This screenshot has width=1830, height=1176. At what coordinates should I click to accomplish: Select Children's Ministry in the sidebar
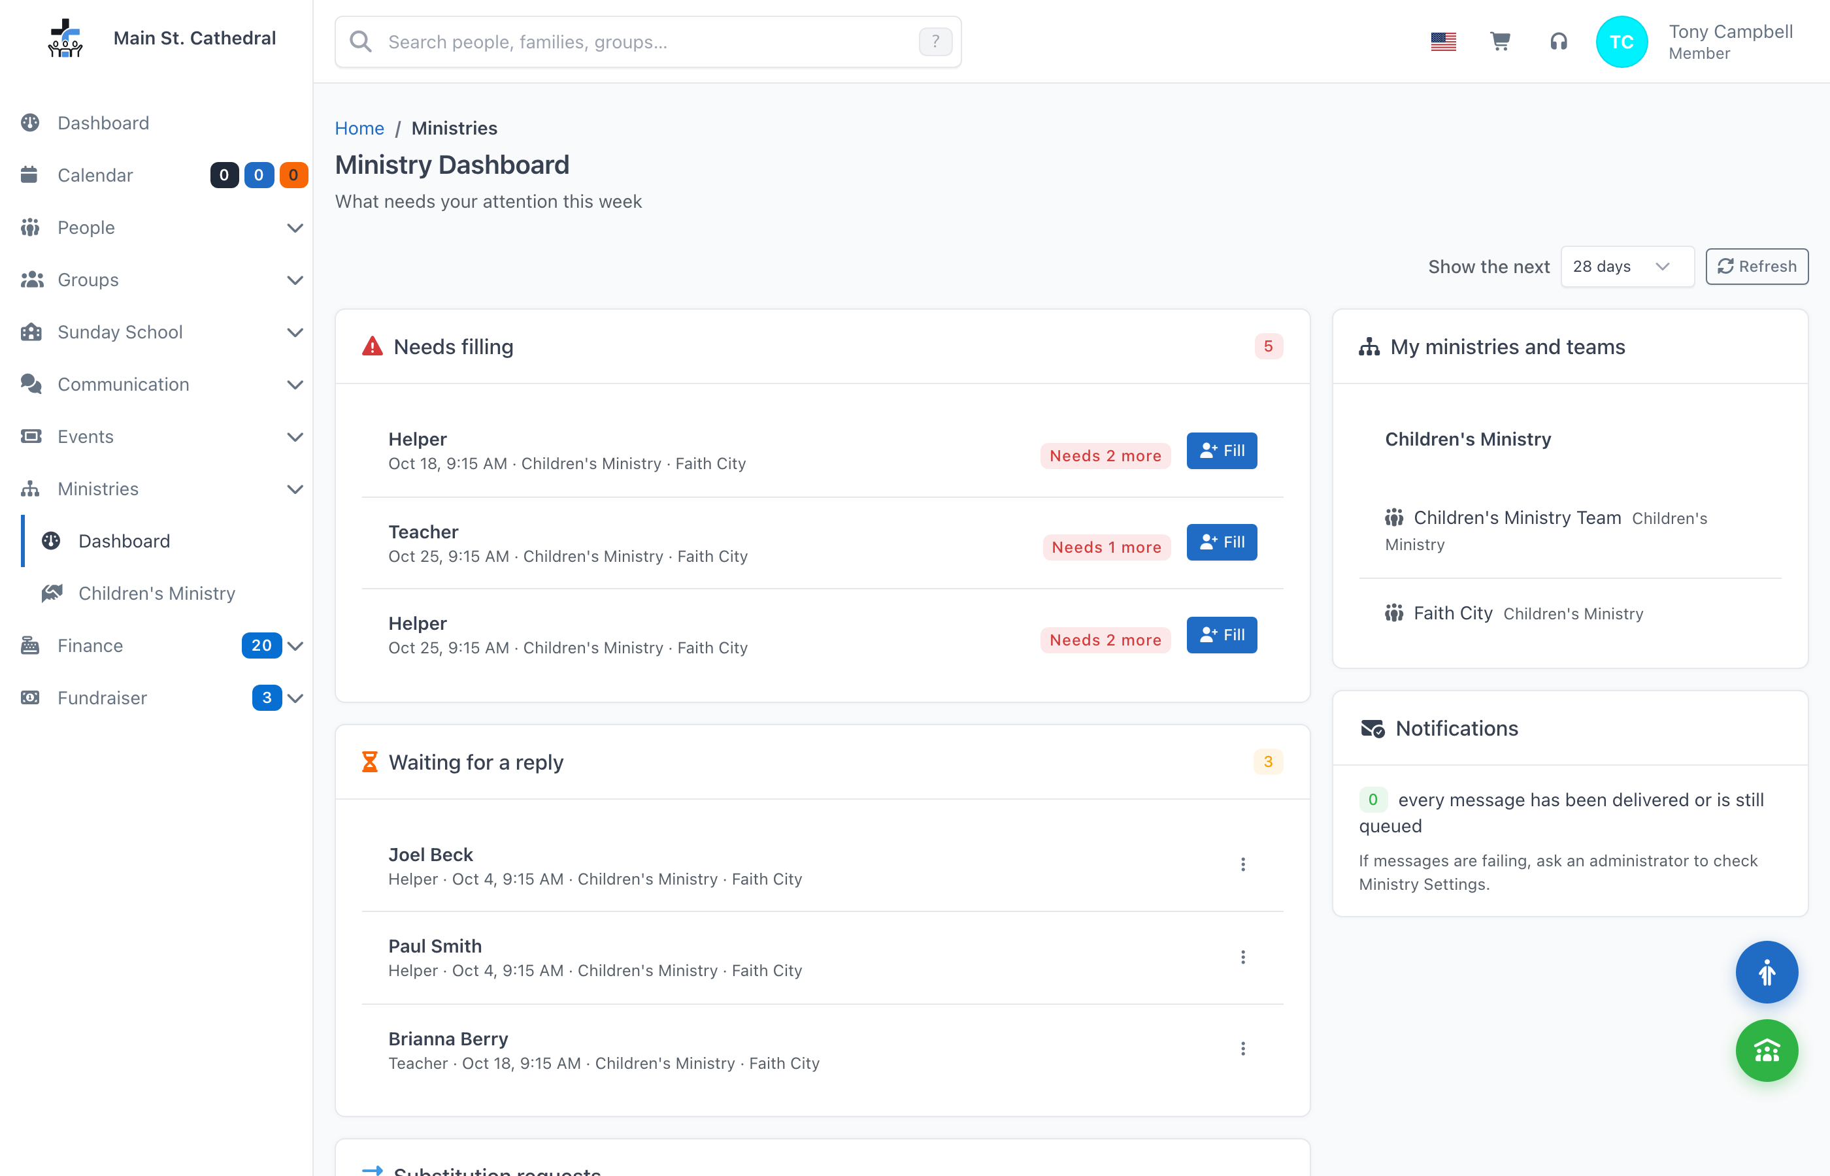coord(157,593)
